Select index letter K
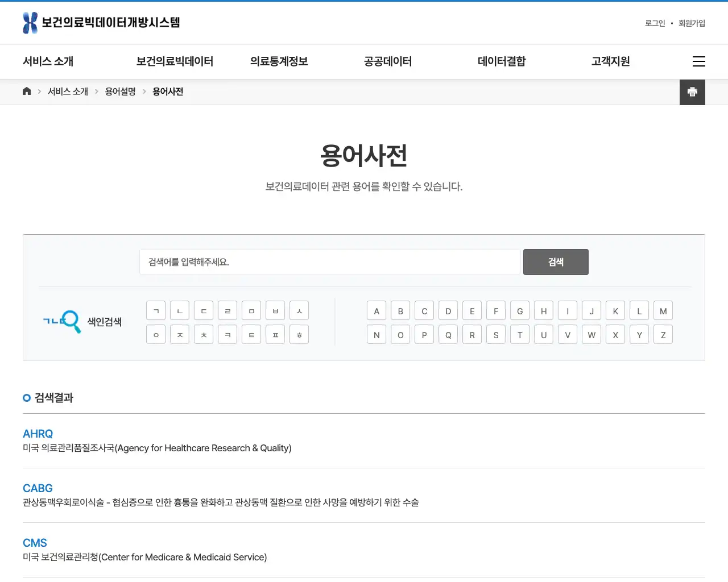 (x=615, y=311)
